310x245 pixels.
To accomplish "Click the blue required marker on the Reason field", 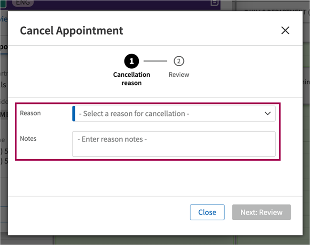I will [x=74, y=113].
